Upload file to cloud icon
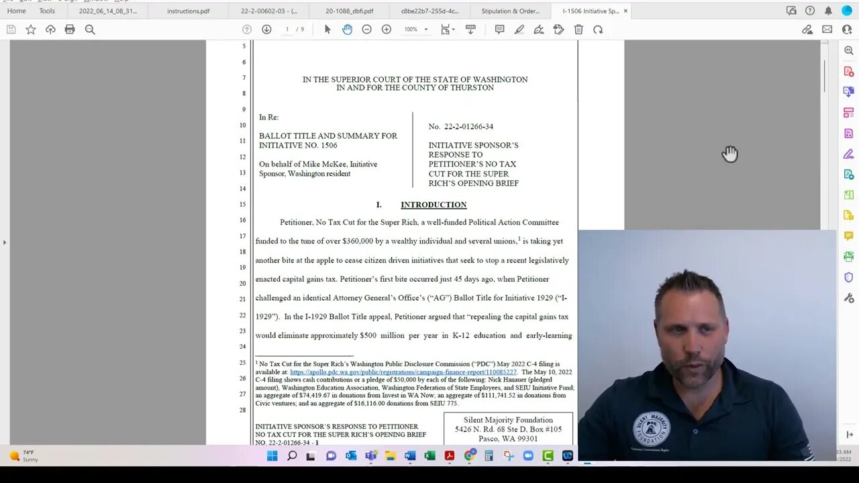Image resolution: width=859 pixels, height=483 pixels. tap(50, 30)
